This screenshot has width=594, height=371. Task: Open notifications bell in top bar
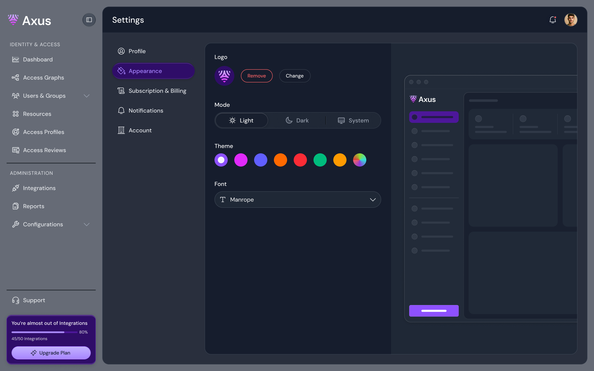552,20
